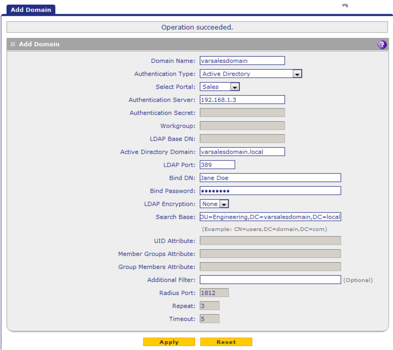This screenshot has height=350, width=393.
Task: Click the Repeat field showing 3
Action: (210, 306)
